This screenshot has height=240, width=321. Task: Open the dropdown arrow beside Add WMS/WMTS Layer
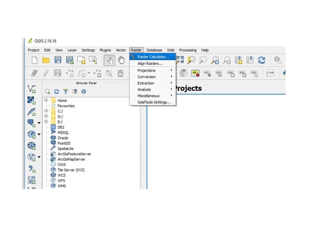39,134
